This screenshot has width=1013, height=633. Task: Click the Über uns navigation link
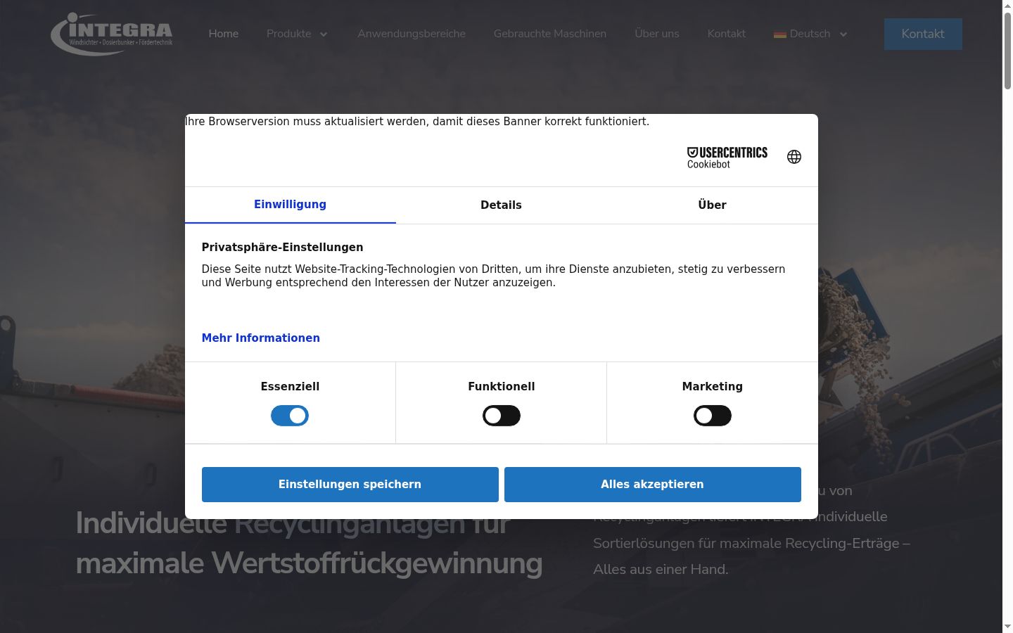[656, 34]
